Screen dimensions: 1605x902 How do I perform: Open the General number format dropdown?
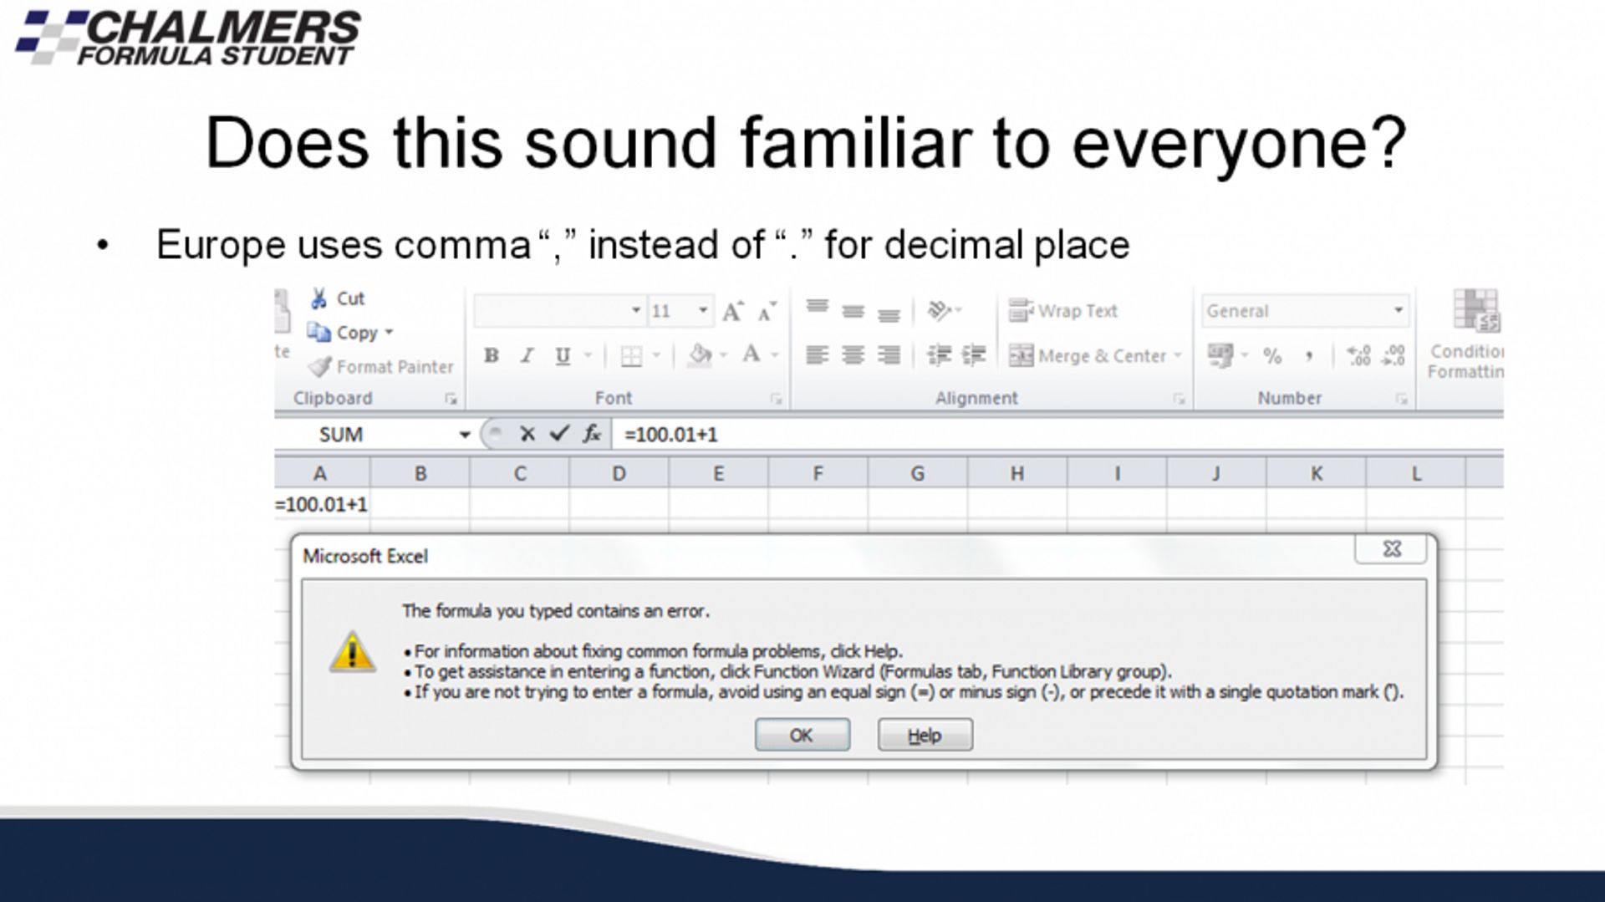(x=1398, y=310)
